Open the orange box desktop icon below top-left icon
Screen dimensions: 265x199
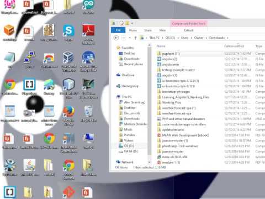pos(9,33)
